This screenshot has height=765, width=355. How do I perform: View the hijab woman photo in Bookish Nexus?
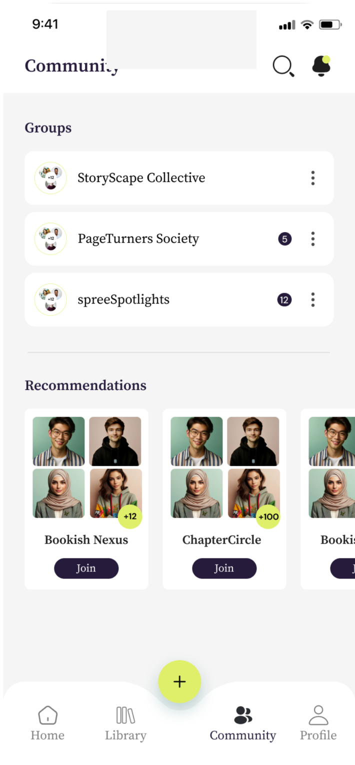(x=58, y=493)
